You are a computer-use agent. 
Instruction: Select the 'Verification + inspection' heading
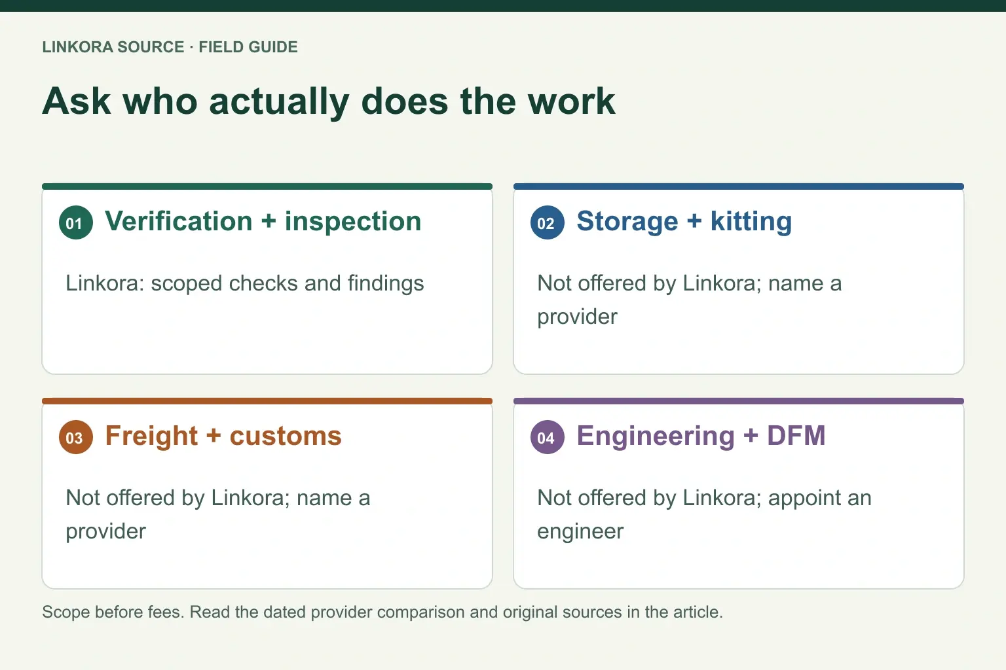263,221
